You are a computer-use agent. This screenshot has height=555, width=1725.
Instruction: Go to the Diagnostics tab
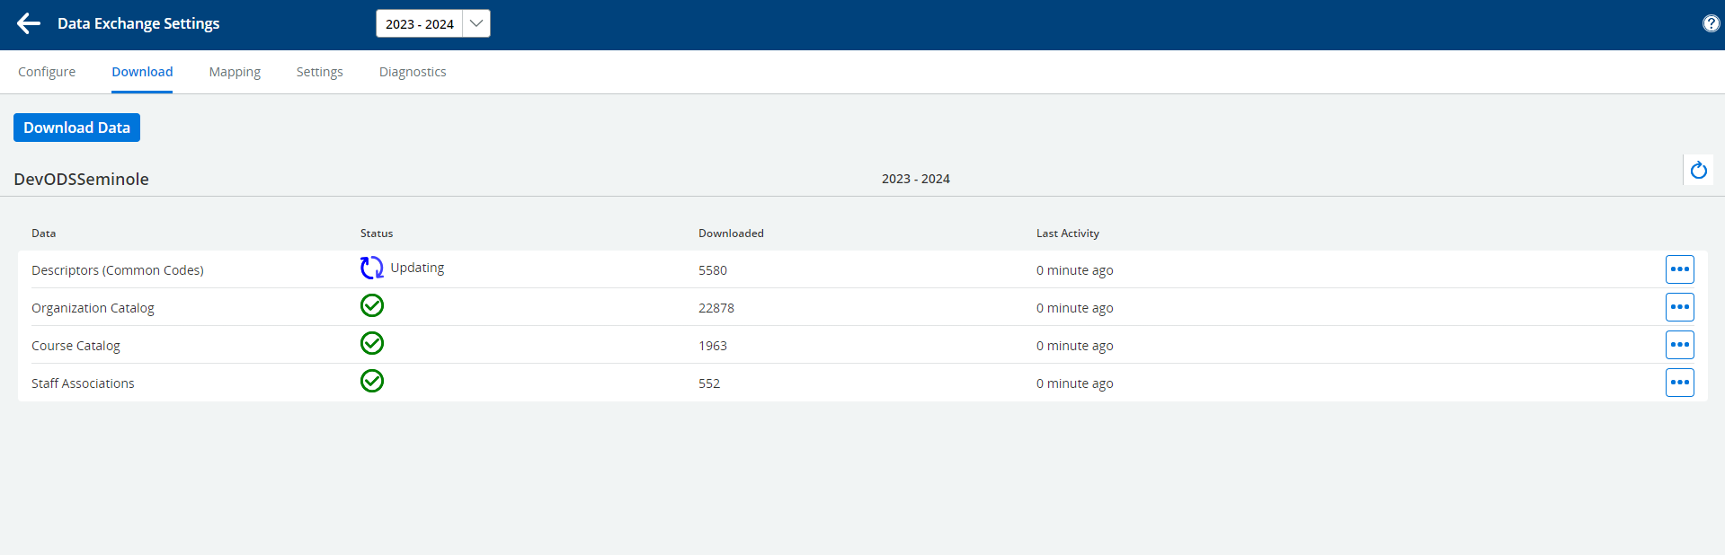pyautogui.click(x=413, y=72)
